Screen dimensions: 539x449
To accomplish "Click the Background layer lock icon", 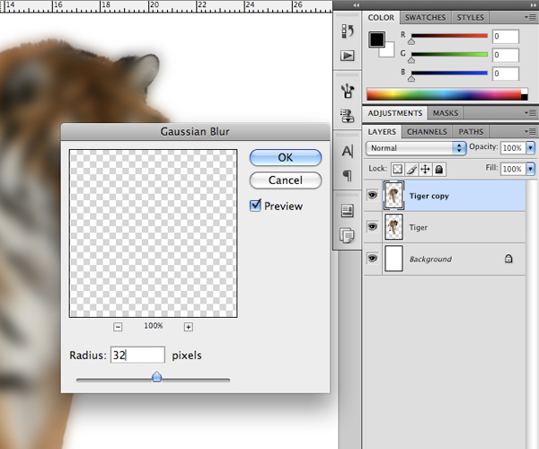I will [x=508, y=259].
